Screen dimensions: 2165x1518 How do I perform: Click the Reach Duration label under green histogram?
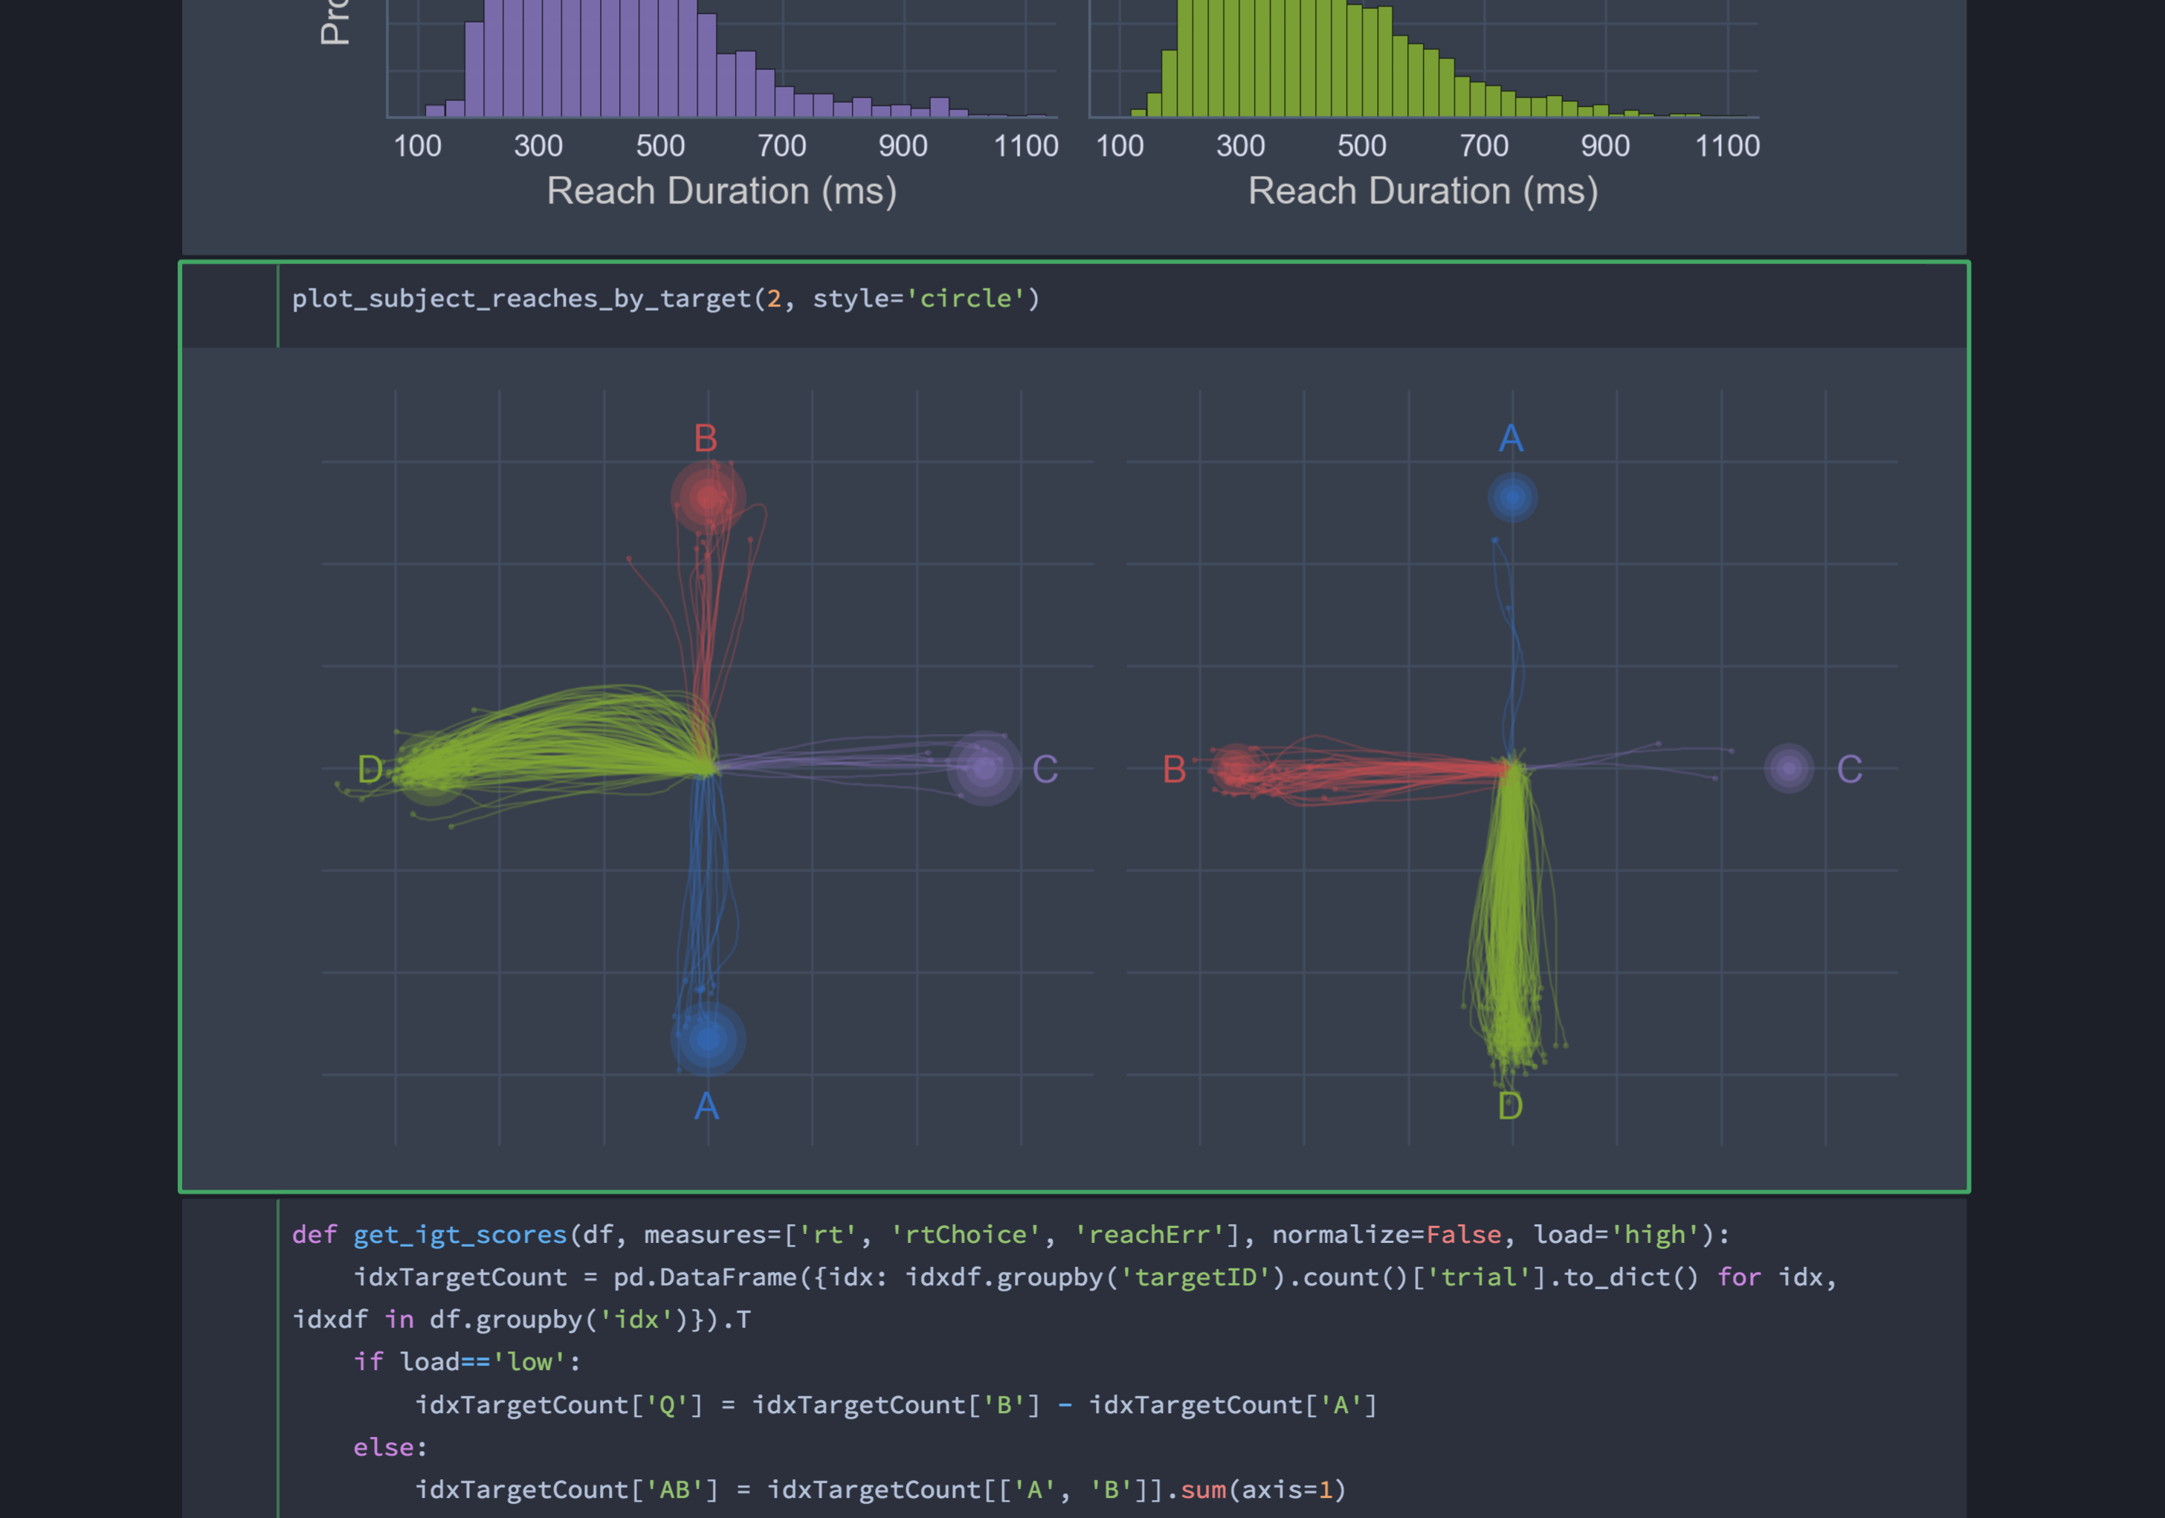pos(1423,191)
